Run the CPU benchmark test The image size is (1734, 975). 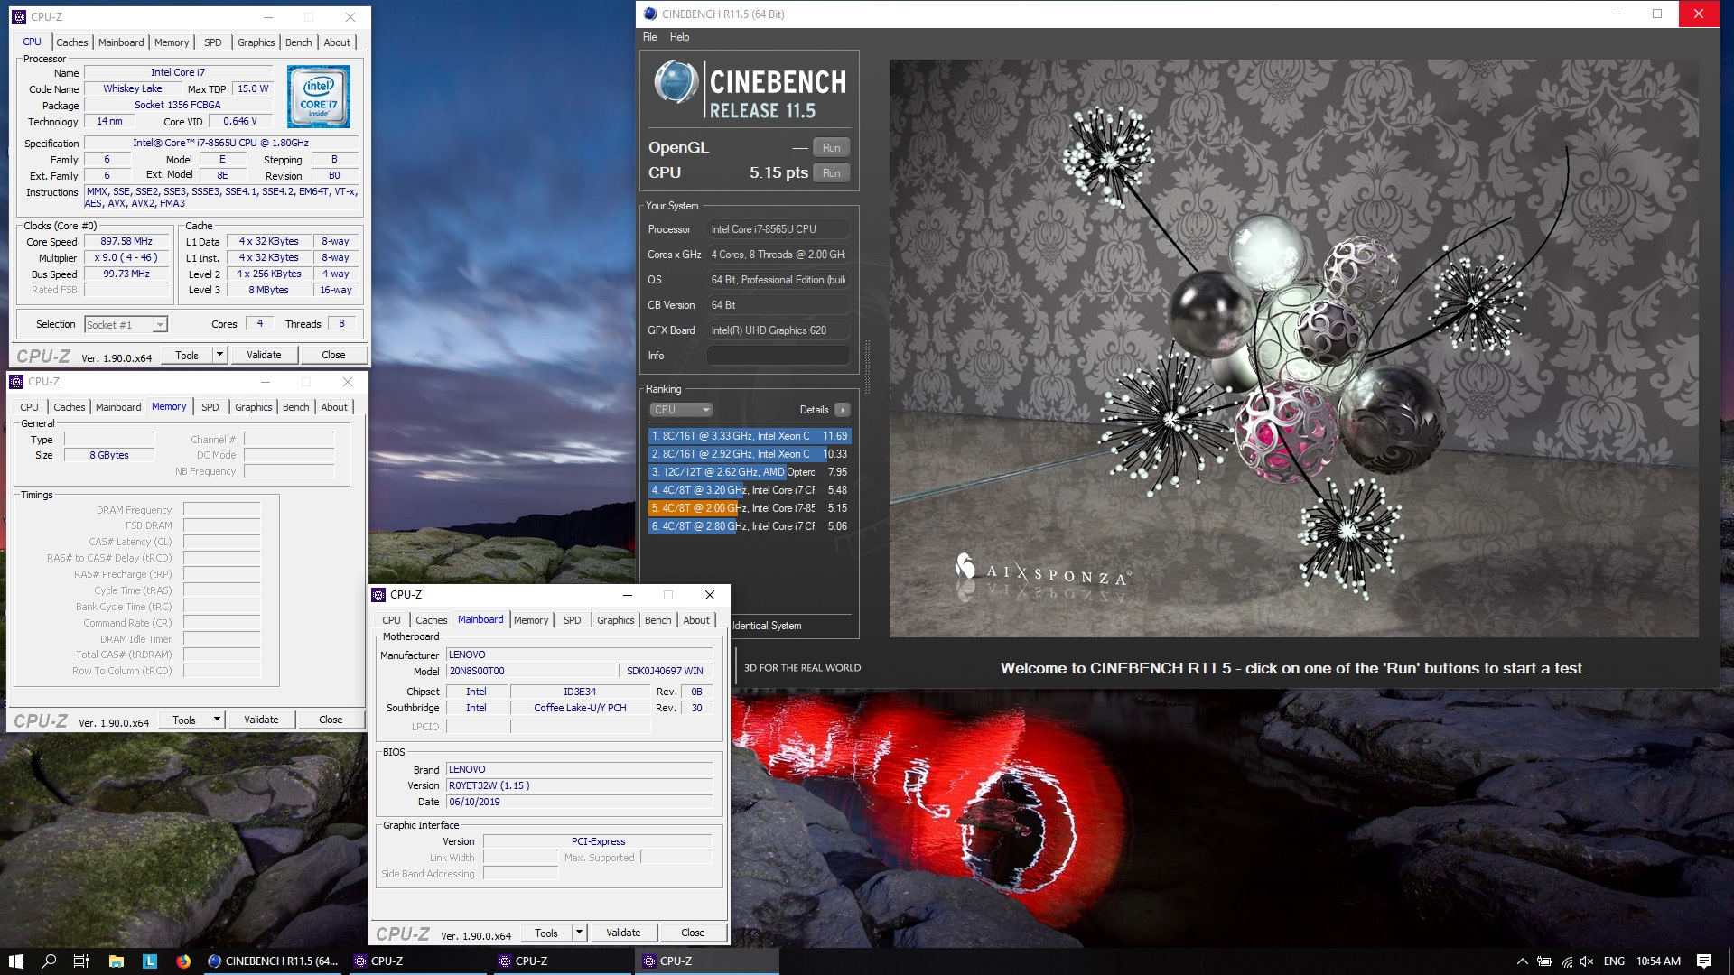point(831,173)
